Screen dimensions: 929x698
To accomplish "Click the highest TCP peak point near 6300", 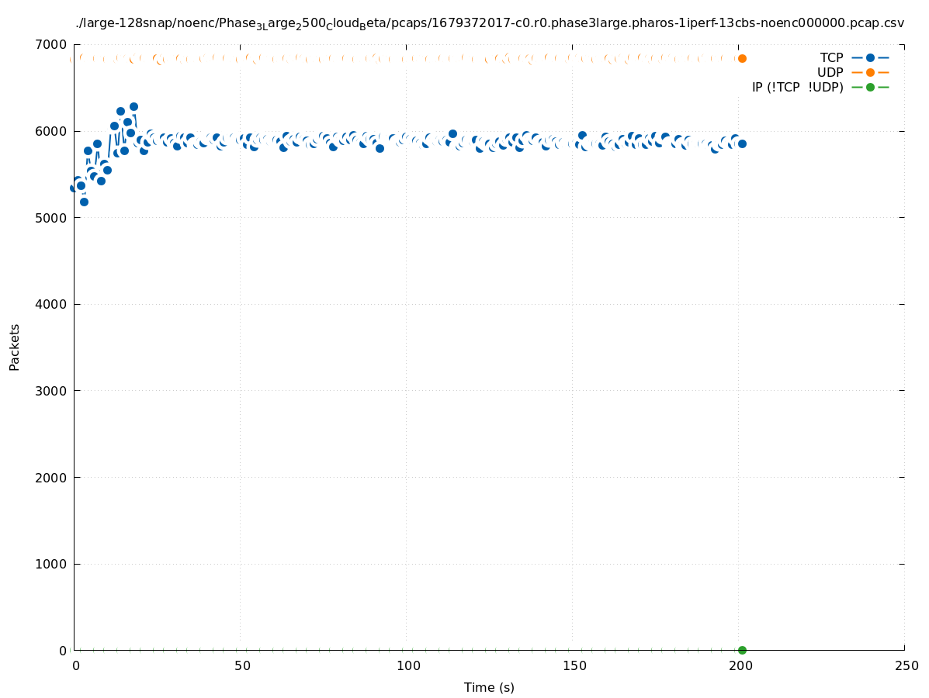I will [x=133, y=106].
